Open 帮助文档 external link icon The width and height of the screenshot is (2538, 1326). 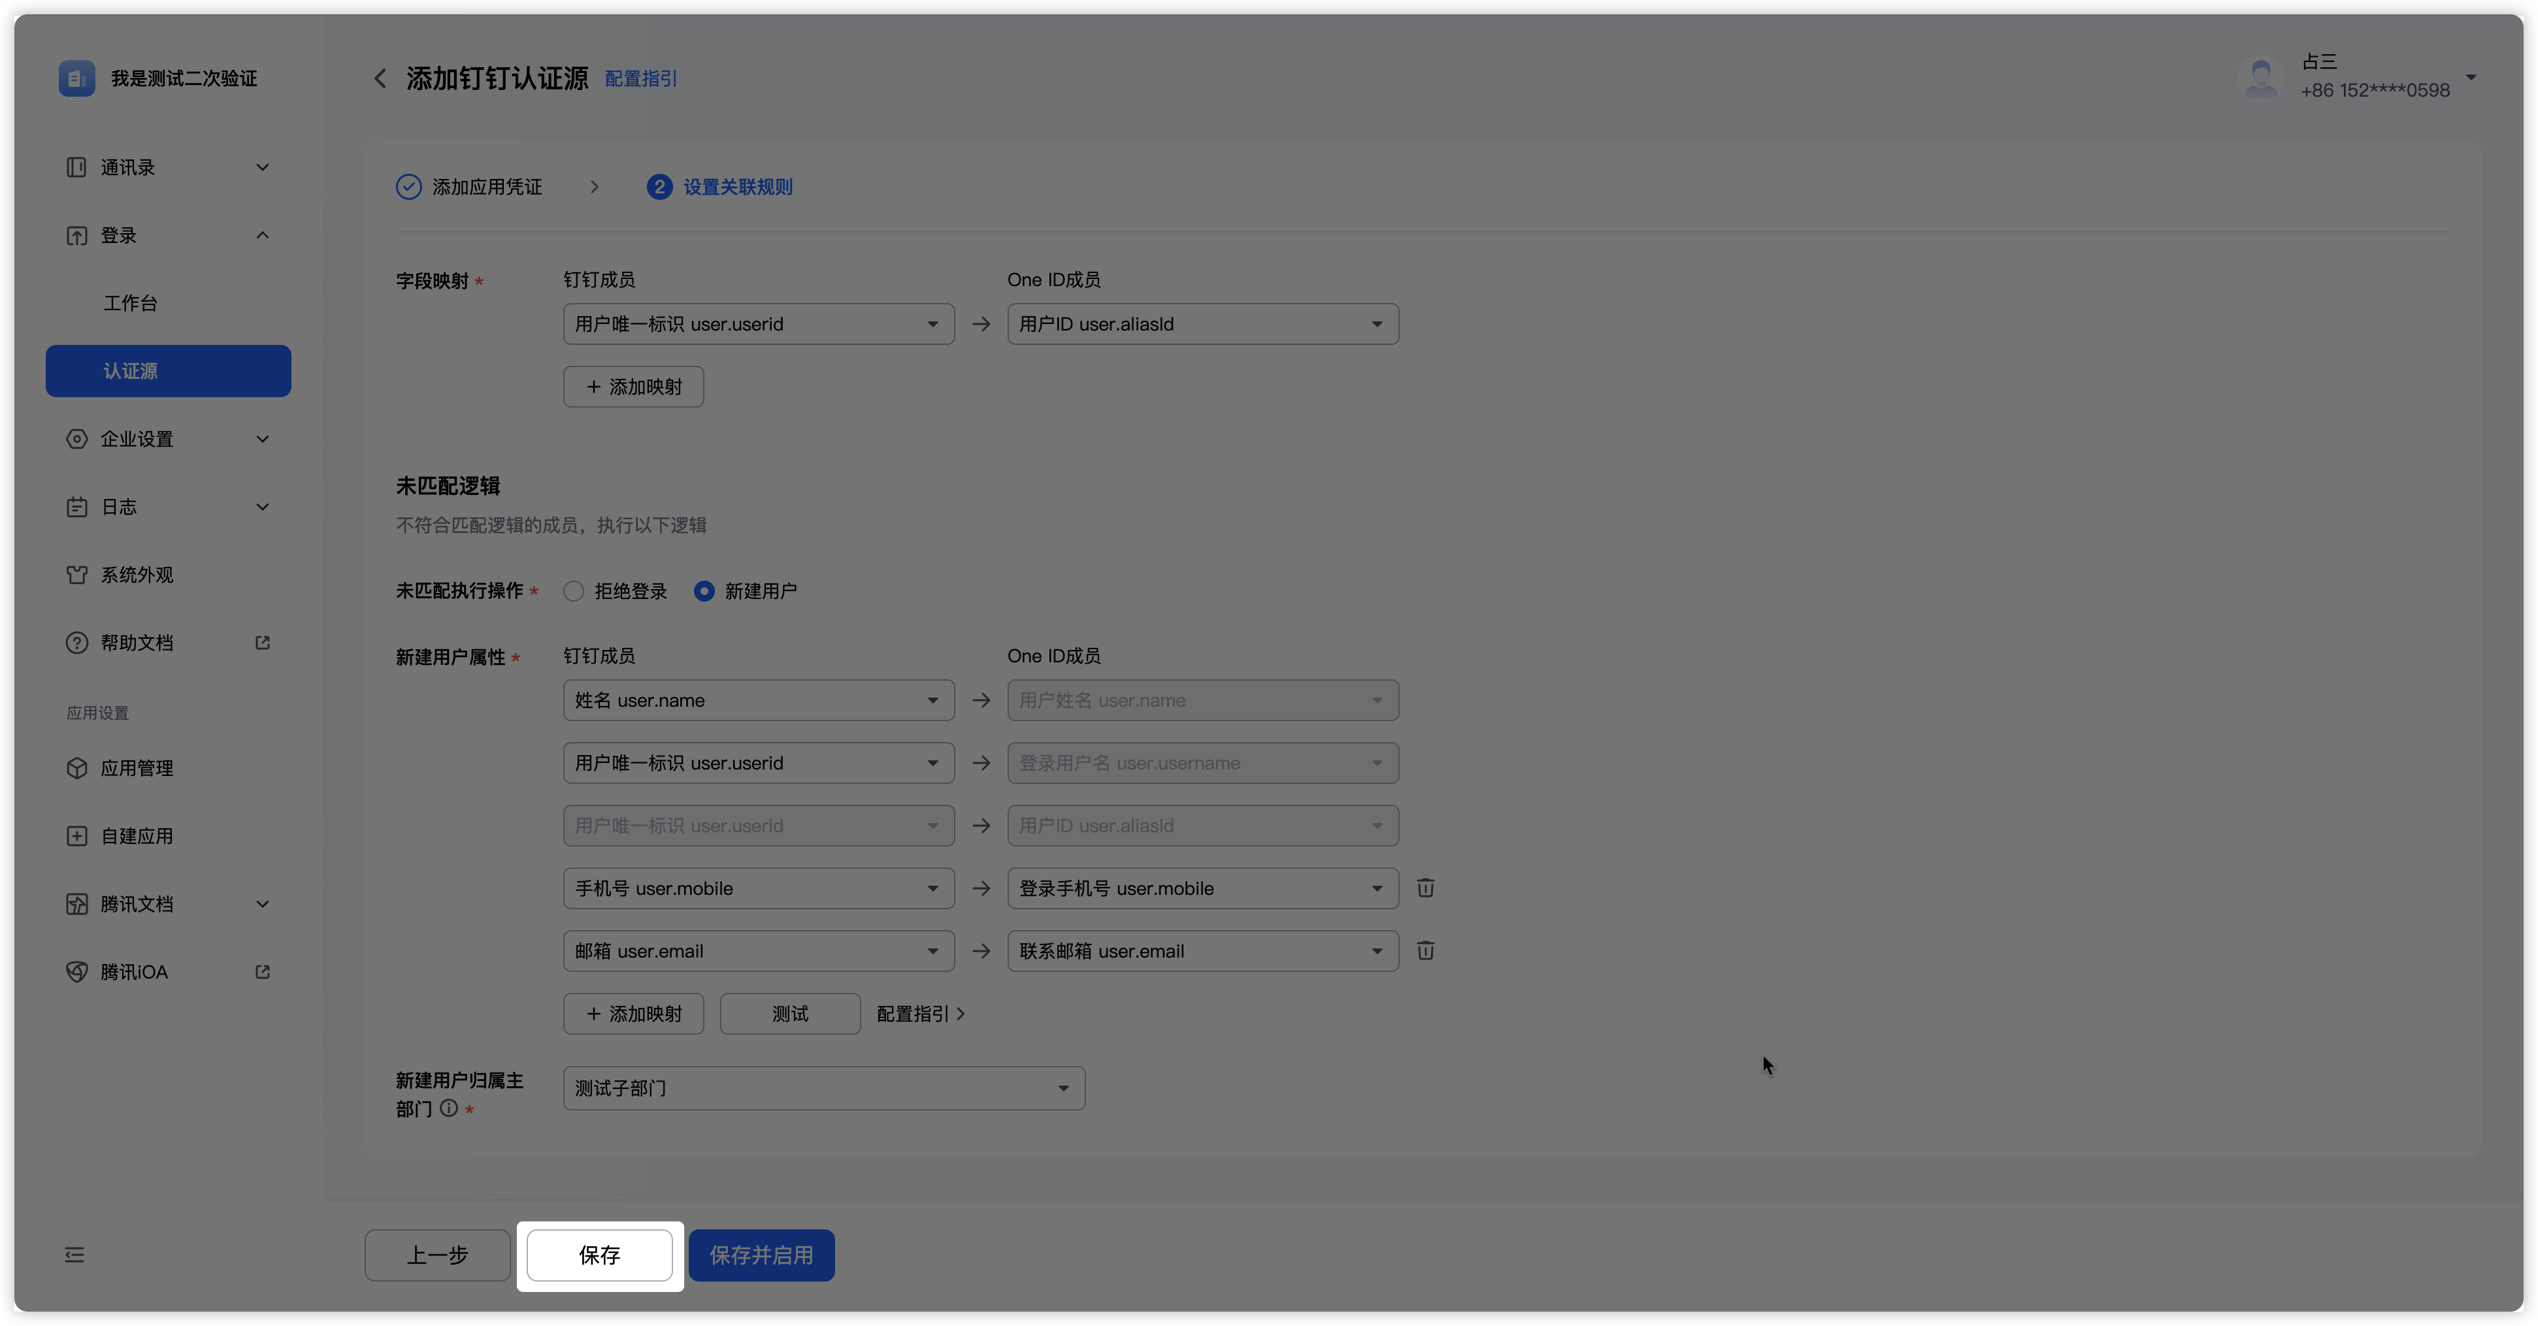[x=262, y=643]
